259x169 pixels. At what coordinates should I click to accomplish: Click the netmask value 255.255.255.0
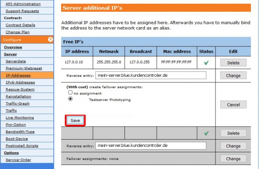[109, 62]
